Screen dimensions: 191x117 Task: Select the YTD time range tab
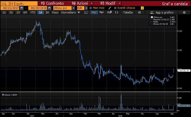pyautogui.click(x=33, y=12)
